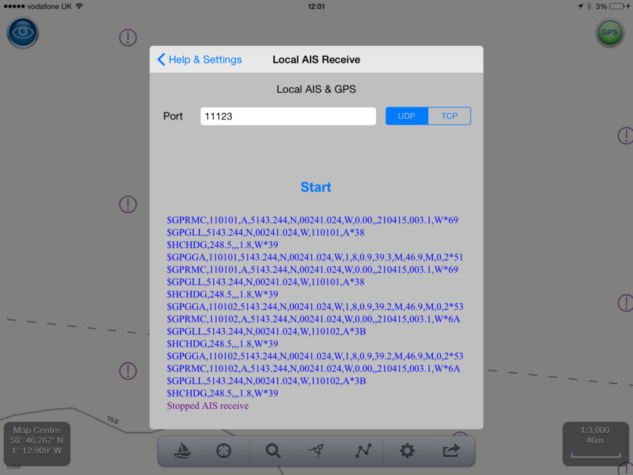Image resolution: width=633 pixels, height=475 pixels.
Task: Select the UDP protocol segment
Action: [x=407, y=116]
